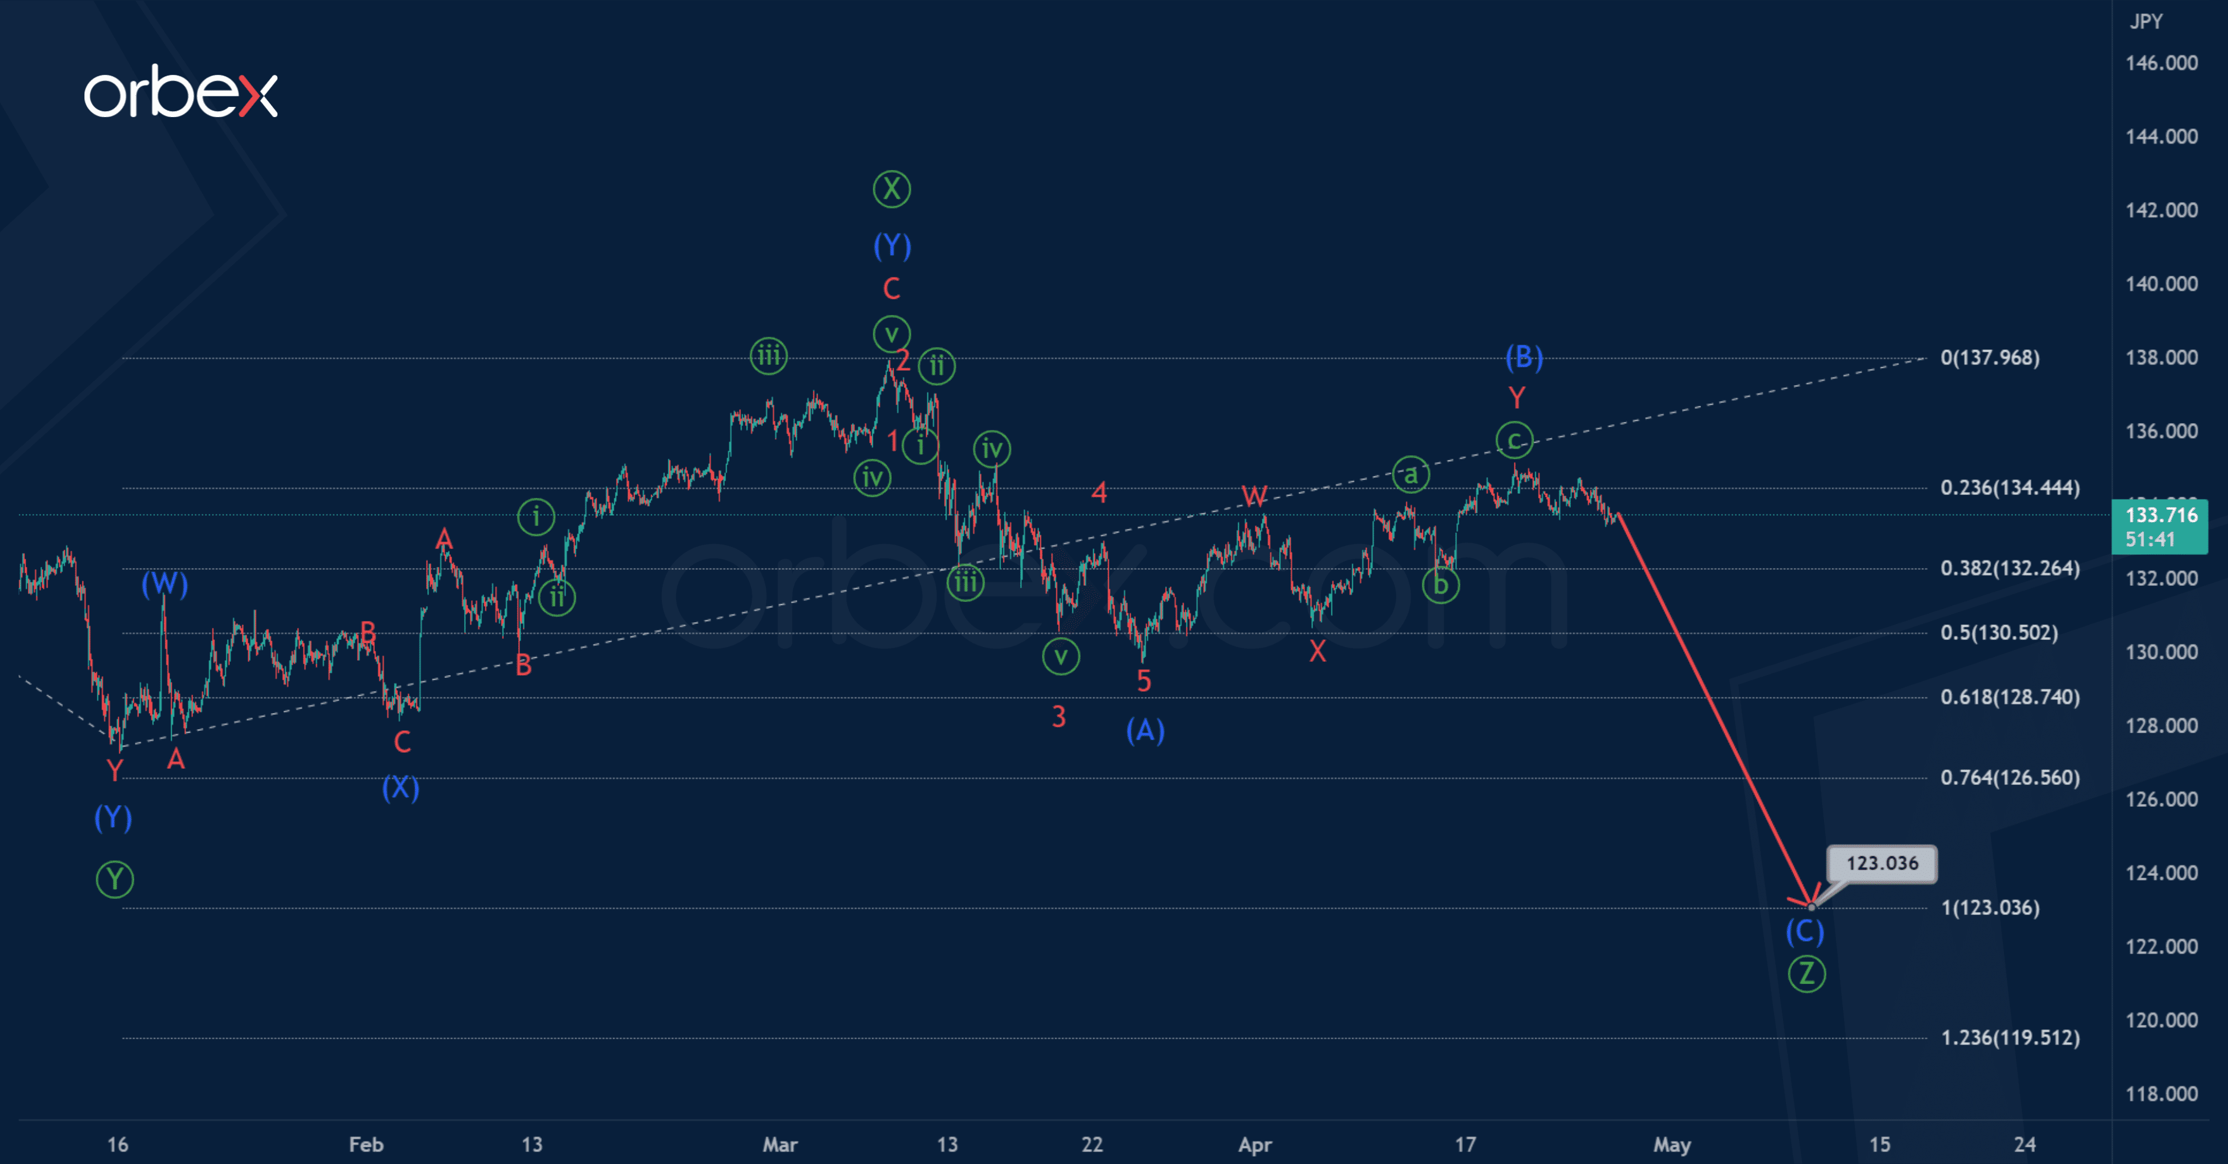
Task: Click 136.000 on the price axis
Action: (x=2161, y=431)
